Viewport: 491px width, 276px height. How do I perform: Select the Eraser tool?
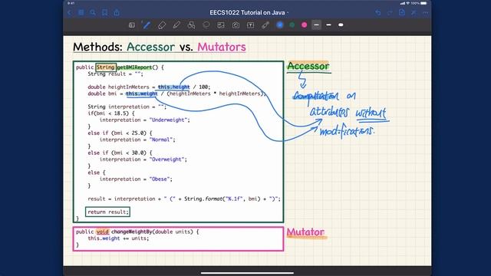pos(162,25)
